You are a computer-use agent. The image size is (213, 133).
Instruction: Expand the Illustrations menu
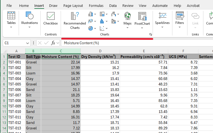pos(29,20)
